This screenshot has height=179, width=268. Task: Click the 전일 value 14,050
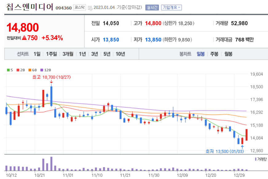click(111, 23)
